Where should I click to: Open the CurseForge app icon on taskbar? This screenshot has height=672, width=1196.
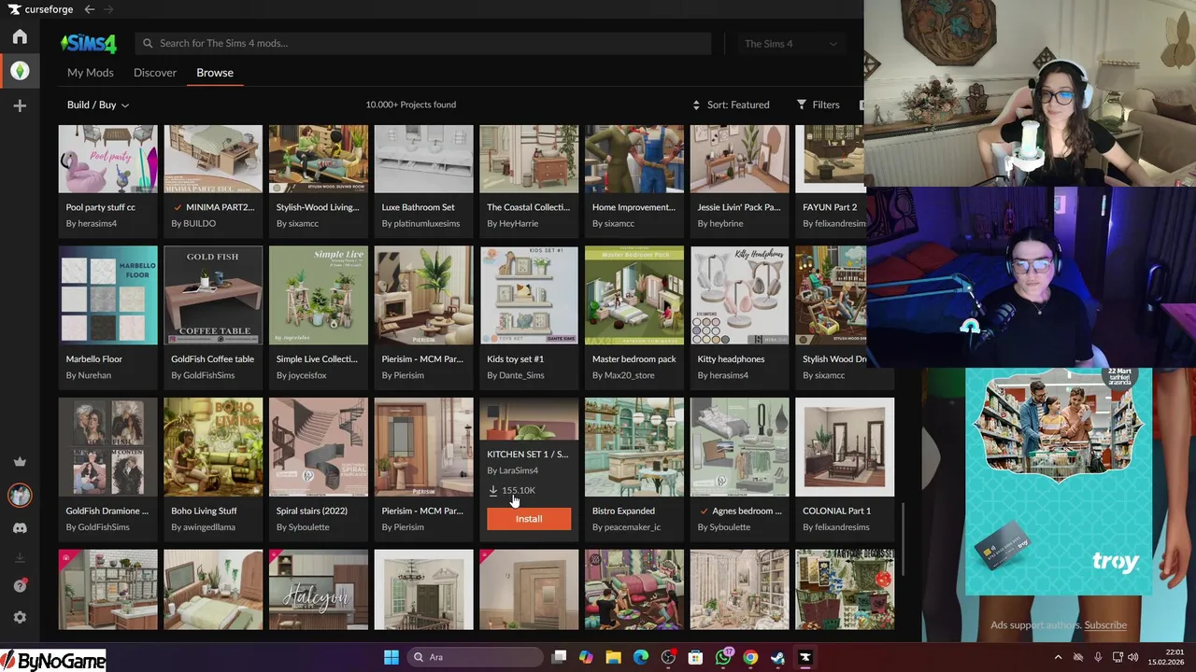pos(804,657)
